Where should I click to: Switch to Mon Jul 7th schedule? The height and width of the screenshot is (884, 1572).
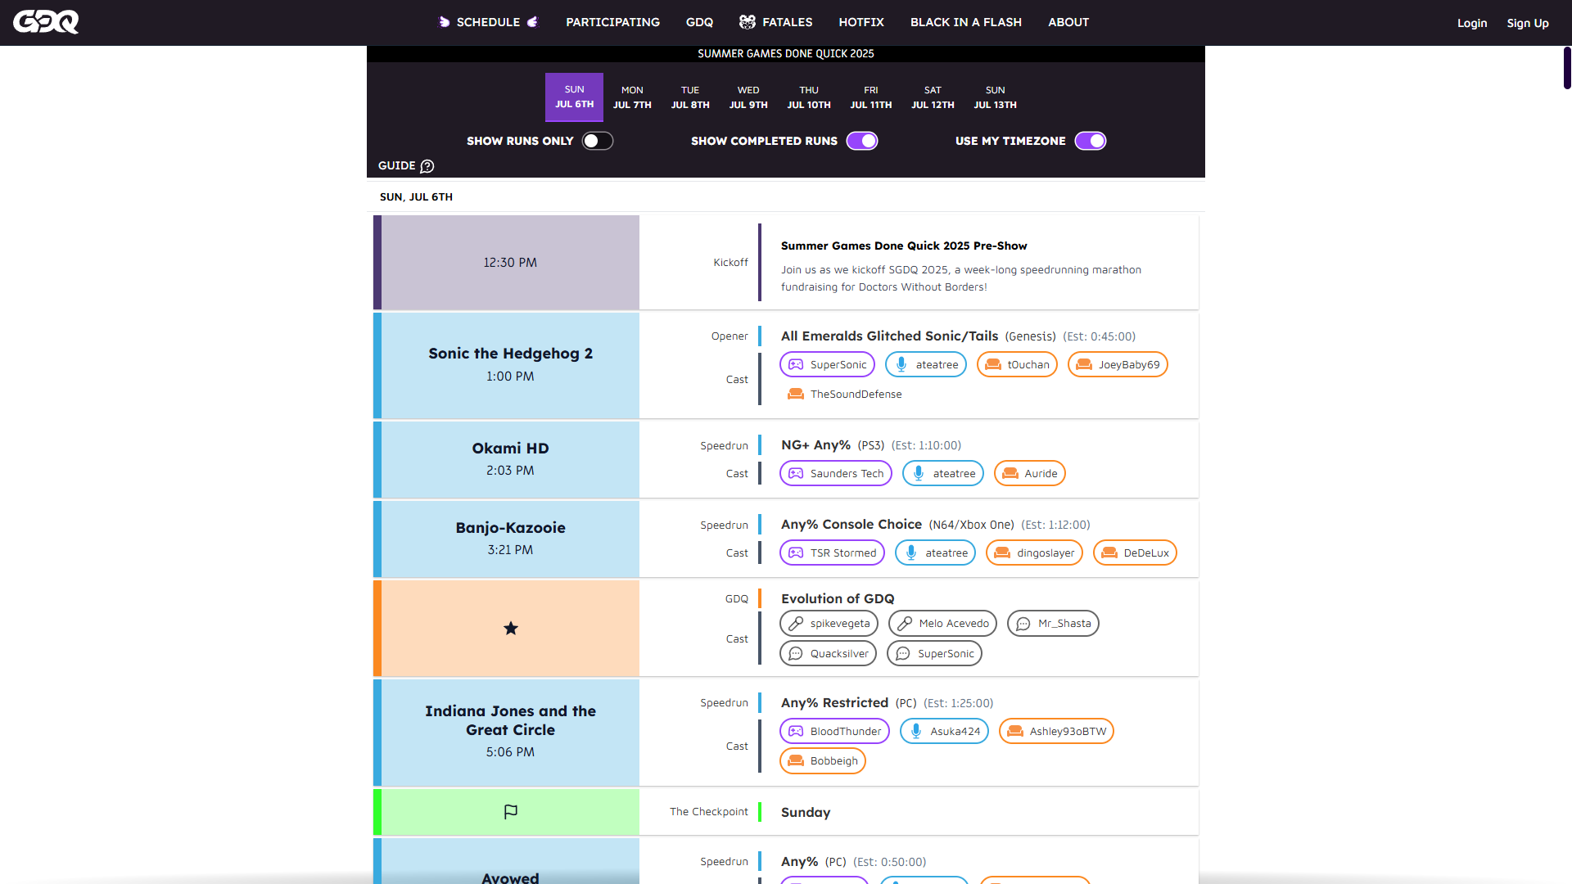point(632,97)
